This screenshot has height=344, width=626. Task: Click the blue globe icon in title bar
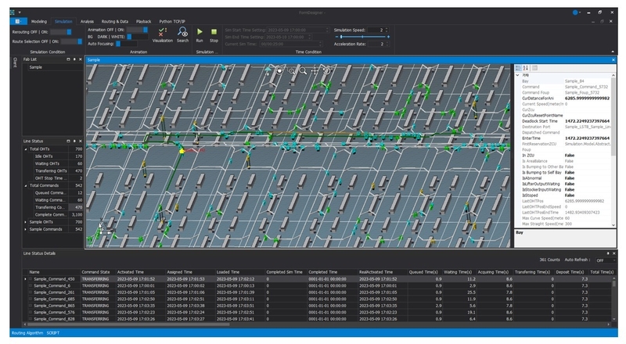(x=575, y=13)
